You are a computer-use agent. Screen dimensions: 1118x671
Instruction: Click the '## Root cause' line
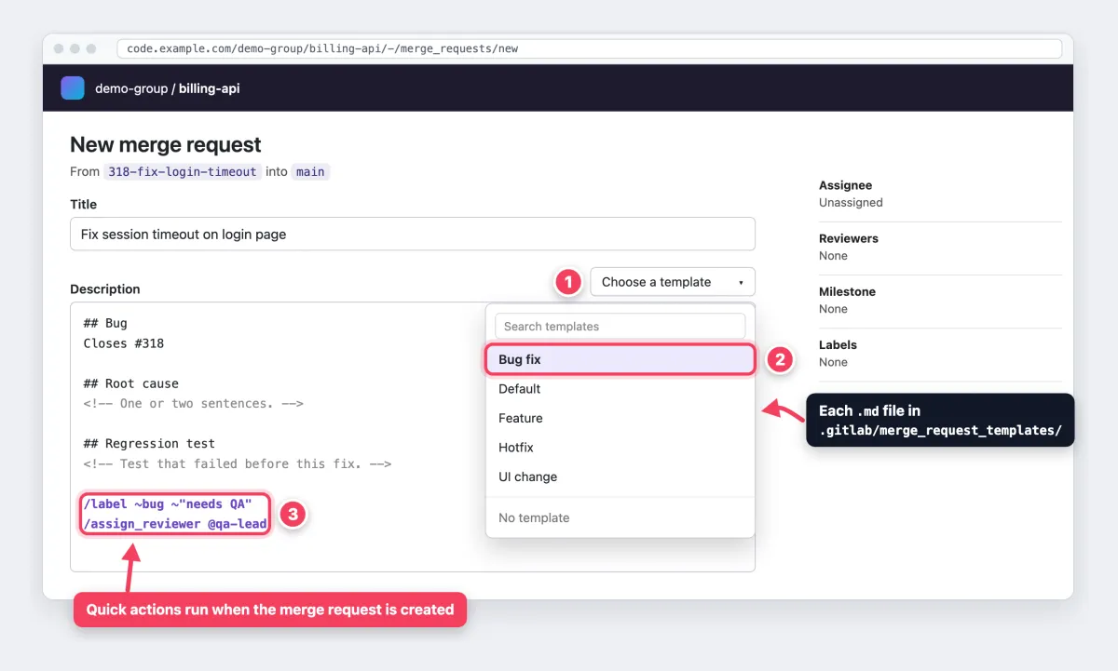[130, 383]
